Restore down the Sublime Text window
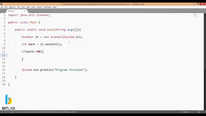Image resolution: width=206 pixels, height=116 pixels. [x=198, y=4]
